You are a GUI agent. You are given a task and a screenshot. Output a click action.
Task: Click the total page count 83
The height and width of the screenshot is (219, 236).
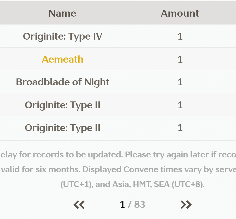140,204
